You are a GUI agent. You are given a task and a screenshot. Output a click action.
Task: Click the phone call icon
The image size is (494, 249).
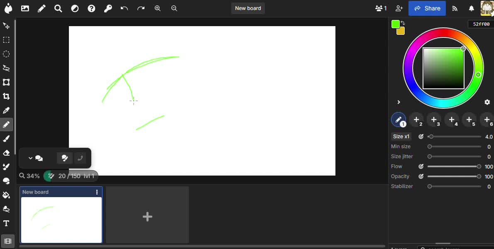[80, 158]
